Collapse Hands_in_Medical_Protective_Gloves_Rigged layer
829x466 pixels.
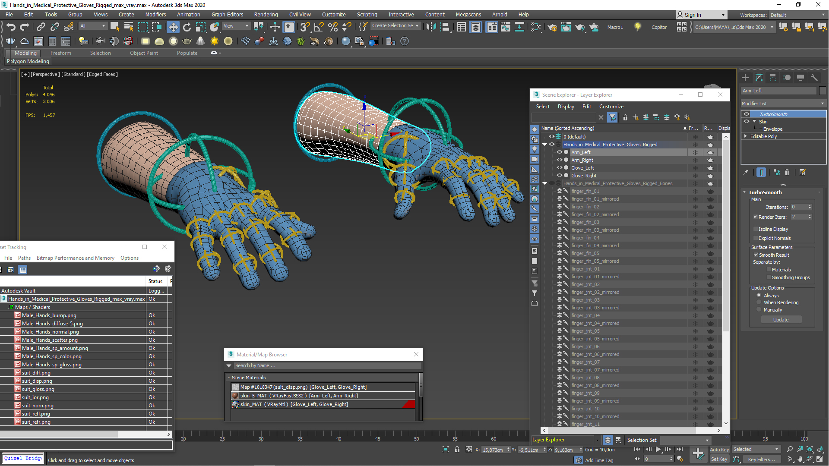545,145
